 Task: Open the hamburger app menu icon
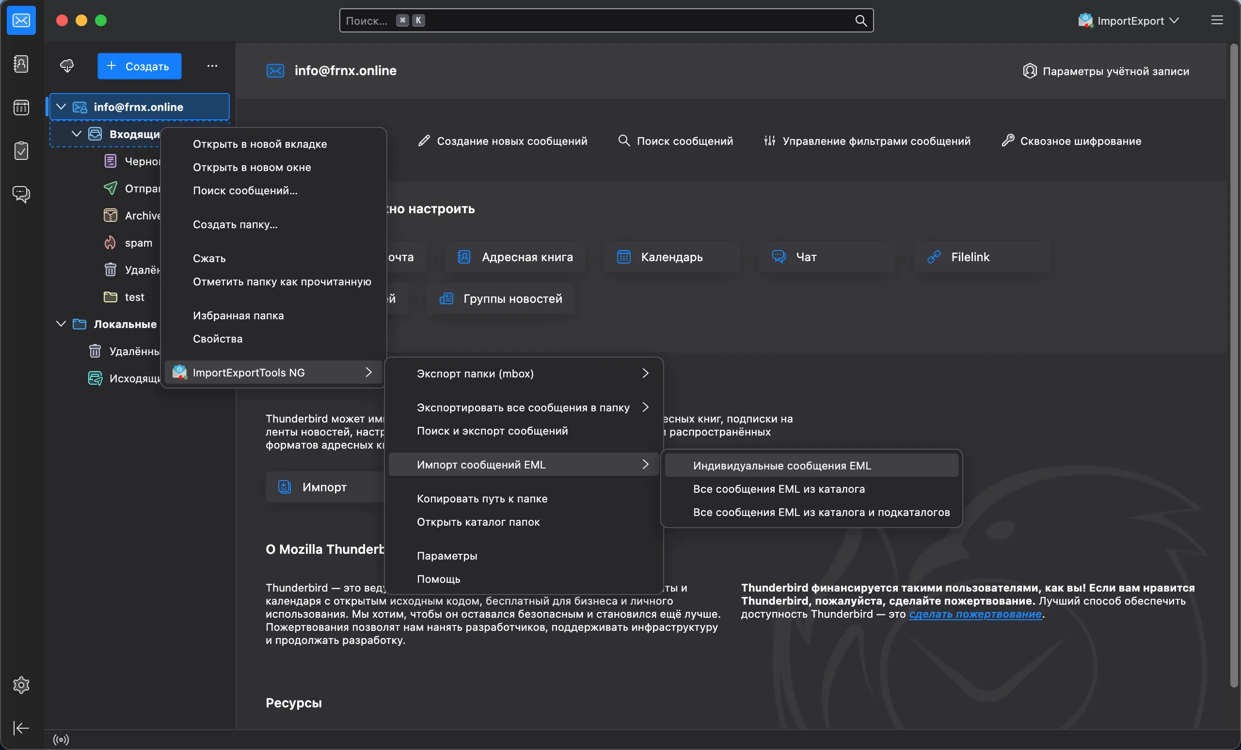[x=1217, y=20]
